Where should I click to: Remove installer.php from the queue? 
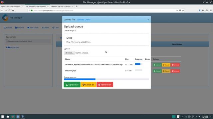[x=175, y=71]
